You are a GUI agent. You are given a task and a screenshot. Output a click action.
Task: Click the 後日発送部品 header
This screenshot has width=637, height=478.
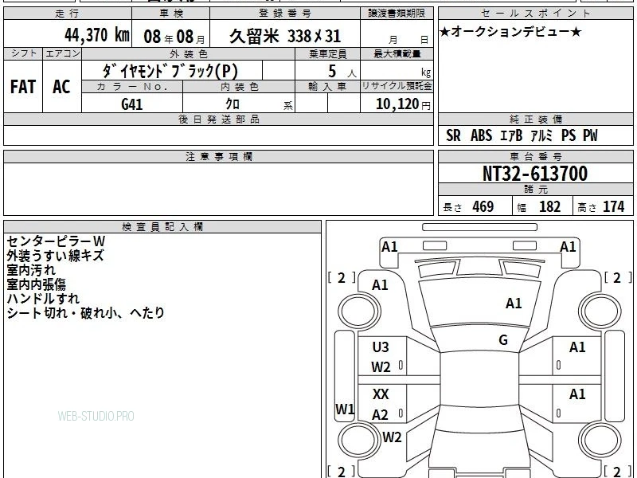[218, 119]
